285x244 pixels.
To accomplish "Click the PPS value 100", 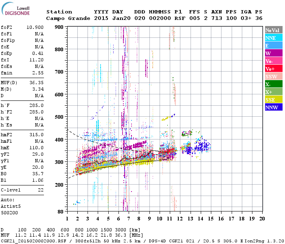I will [231, 18].
